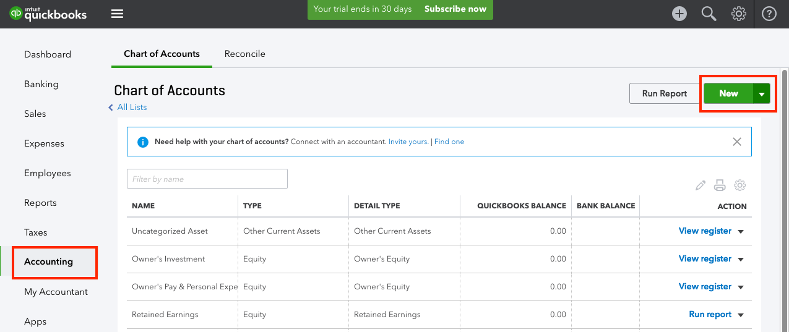Viewport: 789px width, 332px height.
Task: Expand Uncategorized Asset action dropdown
Action: tap(741, 231)
